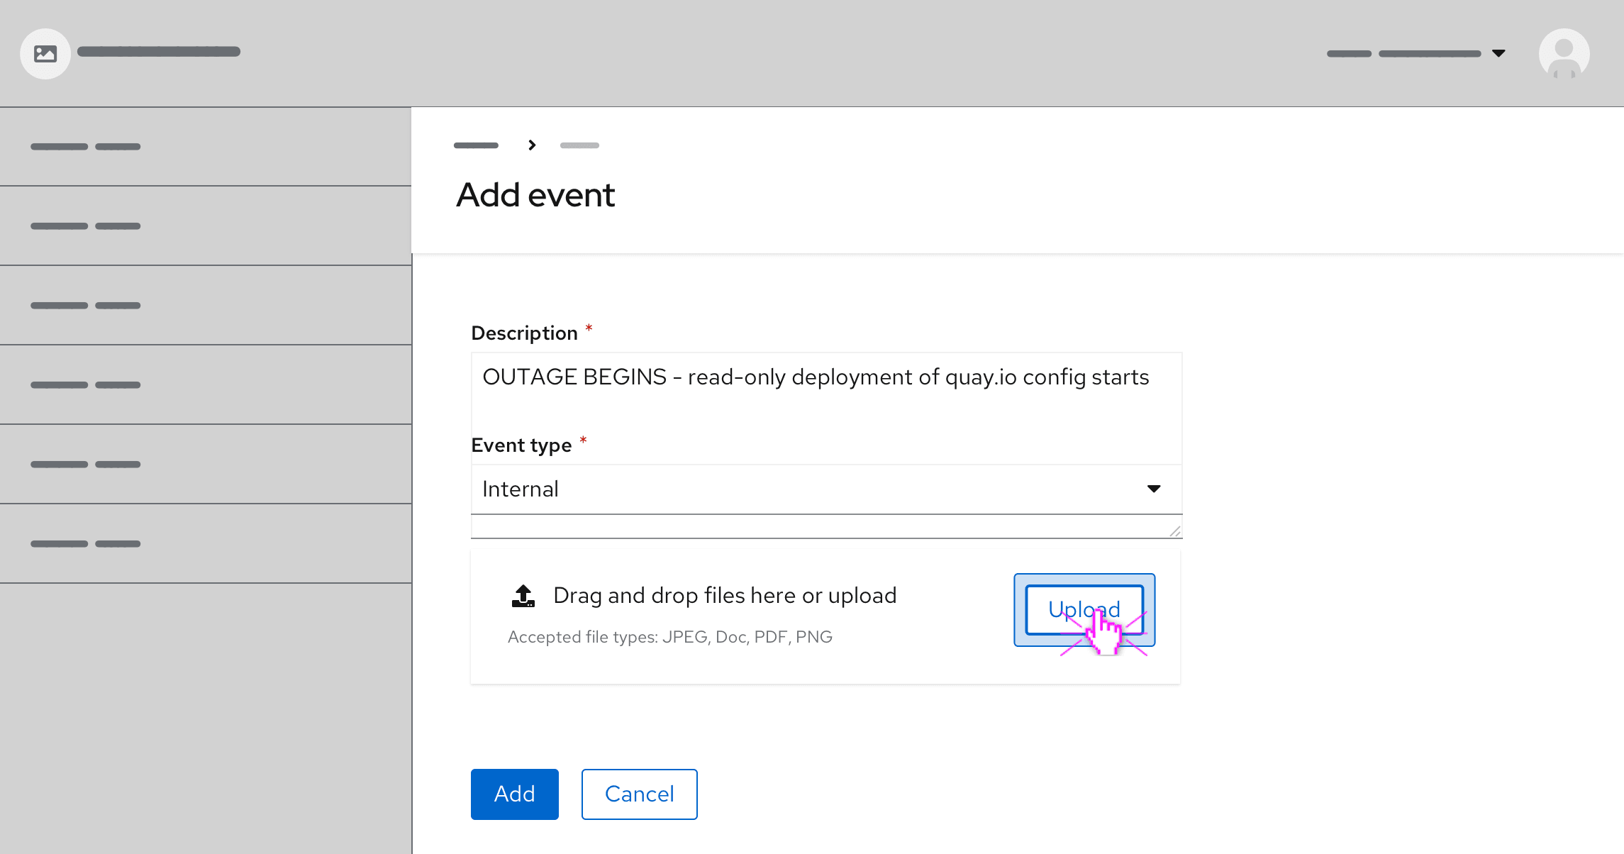1624x854 pixels.
Task: Open the header dropdown caret menu
Action: [1498, 53]
